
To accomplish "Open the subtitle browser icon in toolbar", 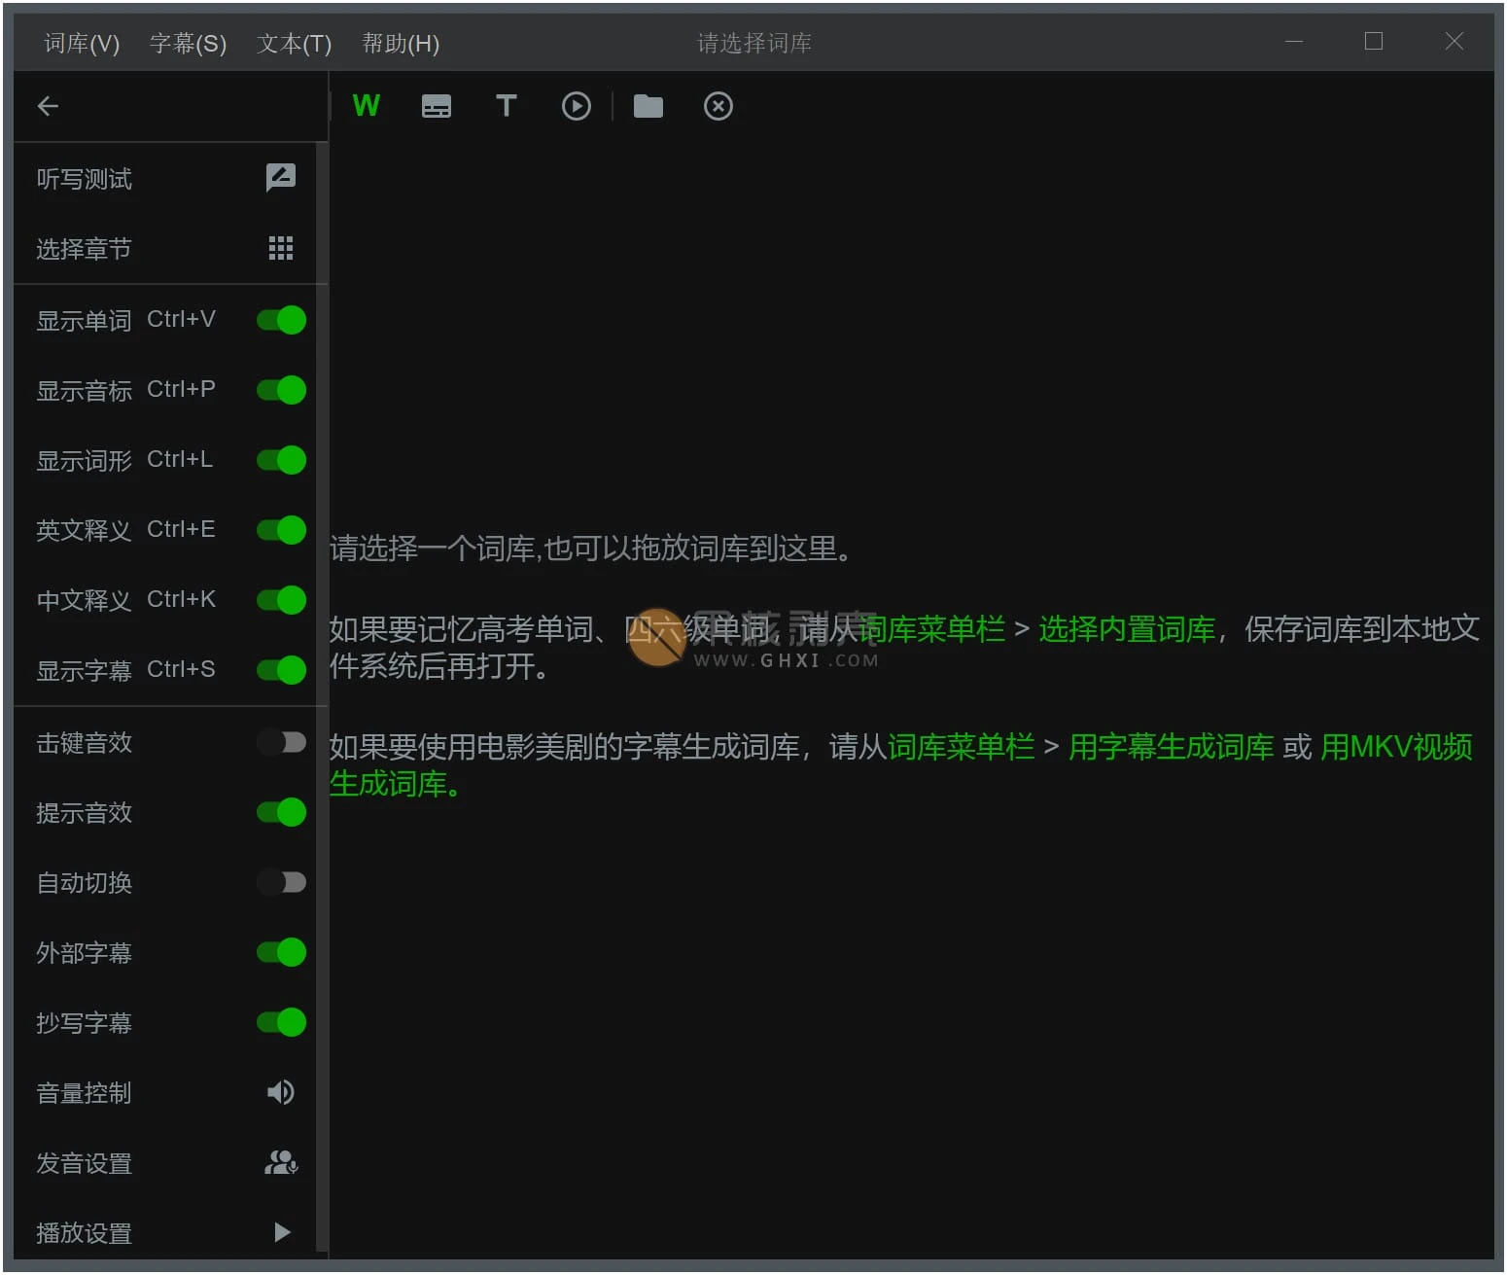I will tap(437, 106).
